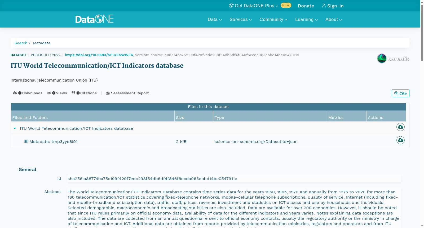Download the Metadata tmp3yye8i91 file
Screen dimensions: 424x228
[x=400, y=140]
